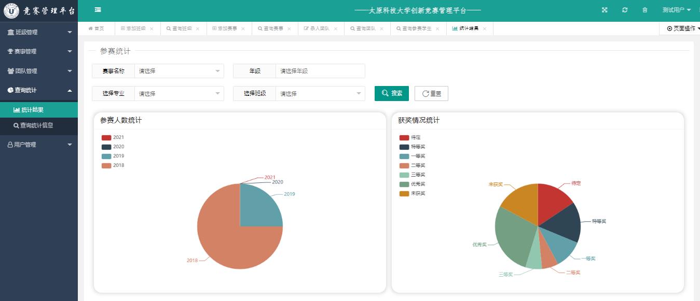
Task: Close the 添加班级 tab
Action: (x=152, y=29)
